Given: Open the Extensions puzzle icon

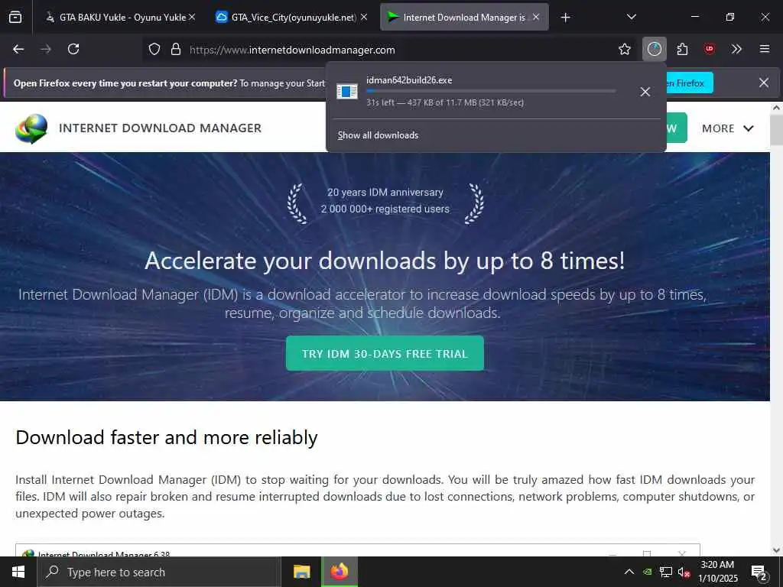Looking at the screenshot, I should (x=682, y=49).
